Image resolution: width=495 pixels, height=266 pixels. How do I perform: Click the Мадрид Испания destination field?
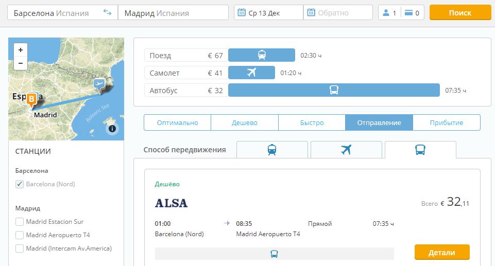(x=173, y=13)
